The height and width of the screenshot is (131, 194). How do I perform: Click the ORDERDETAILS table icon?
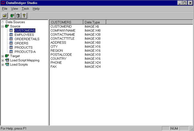click(11, 39)
